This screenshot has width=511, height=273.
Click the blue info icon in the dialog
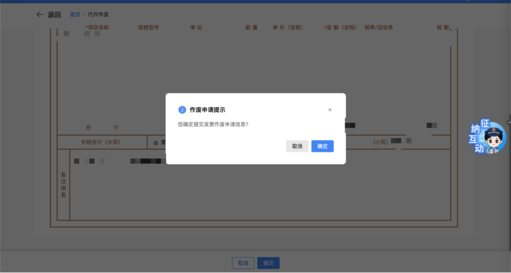coord(182,110)
